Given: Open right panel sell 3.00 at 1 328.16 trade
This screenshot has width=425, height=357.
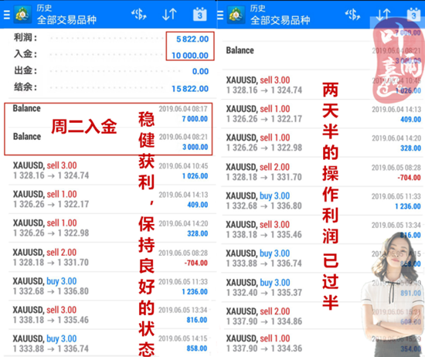Looking at the screenshot, I should point(322,85).
